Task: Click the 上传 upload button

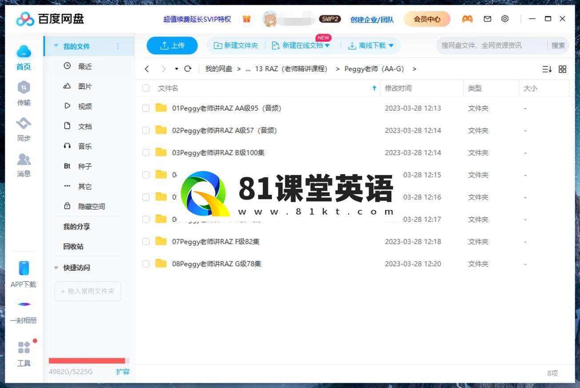Action: coord(172,45)
